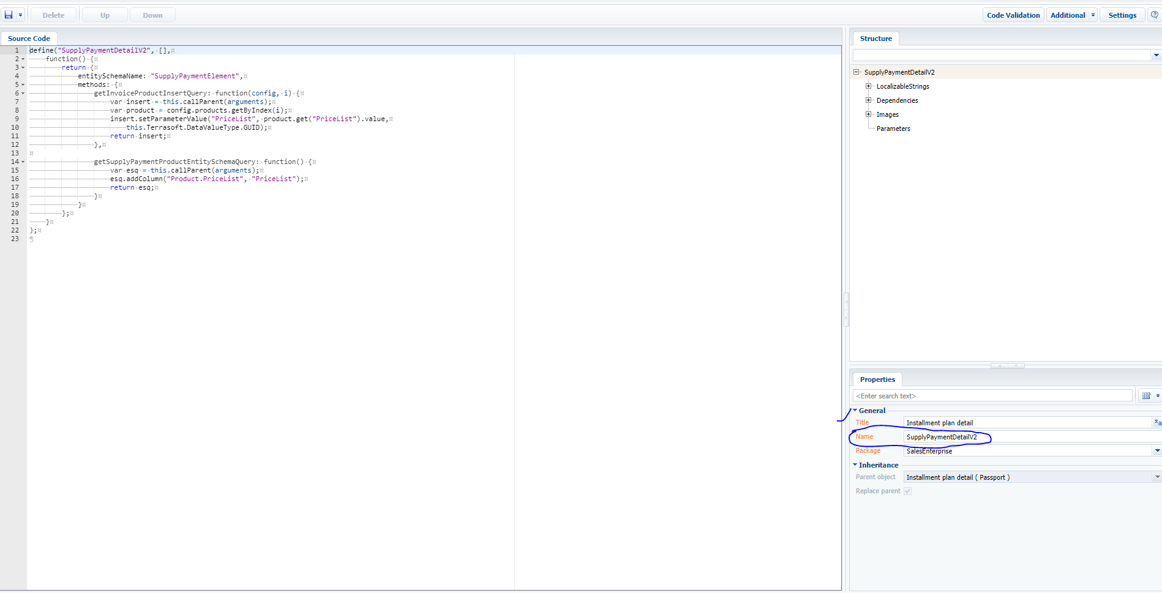Select the Source Code tab

29,39
